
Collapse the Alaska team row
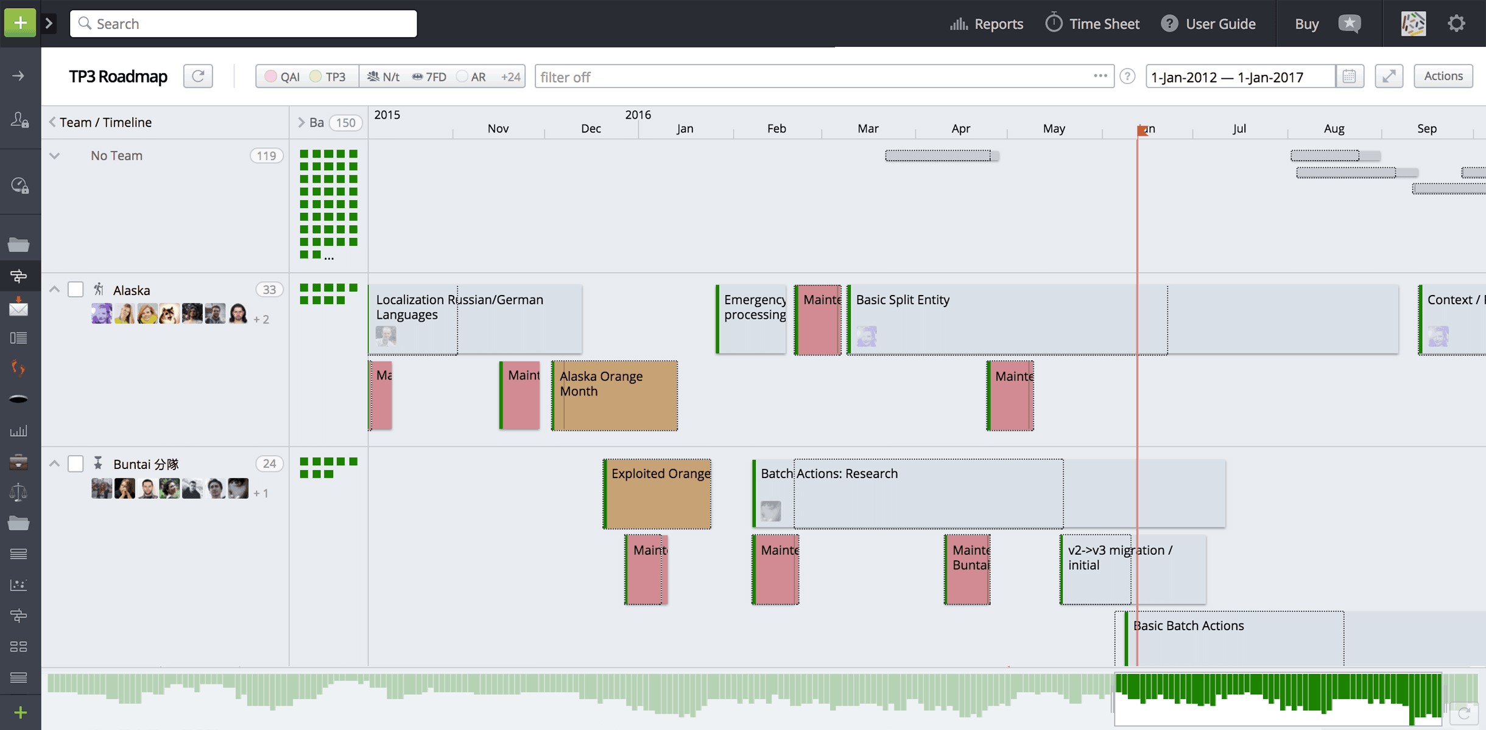click(55, 290)
